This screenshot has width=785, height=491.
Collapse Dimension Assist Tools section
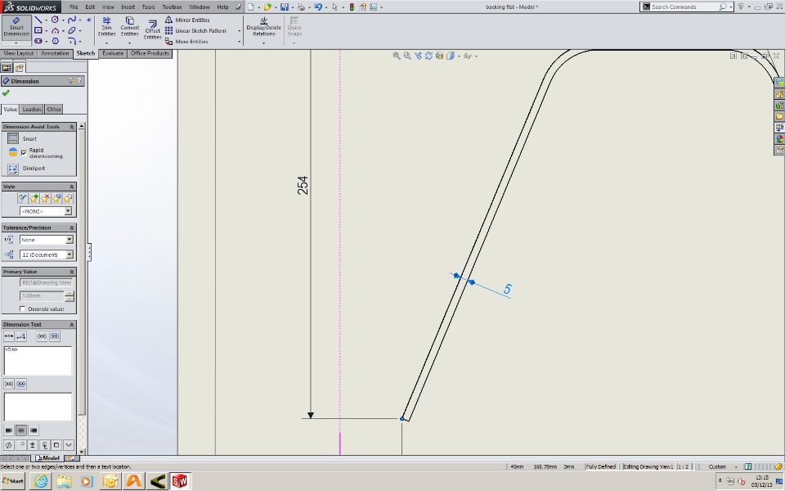click(72, 127)
